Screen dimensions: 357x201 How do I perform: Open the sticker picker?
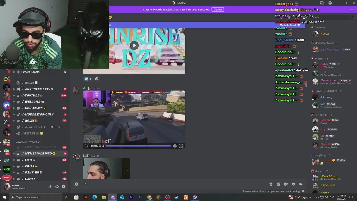pyautogui.click(x=286, y=184)
